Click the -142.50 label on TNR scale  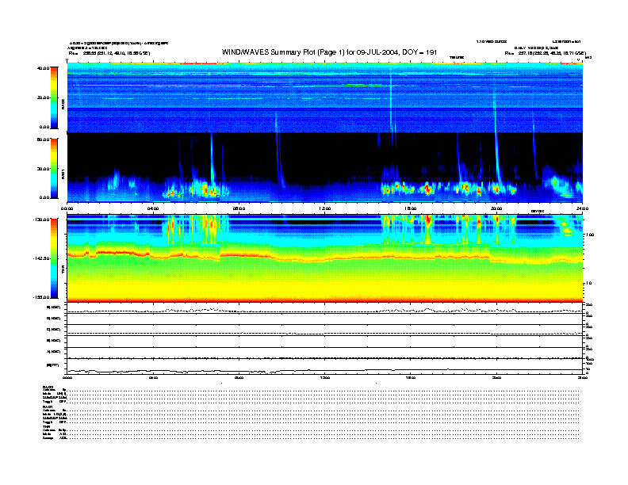pyautogui.click(x=42, y=259)
